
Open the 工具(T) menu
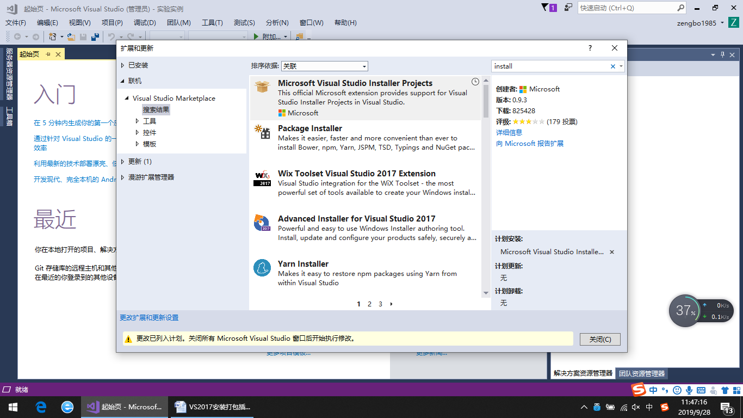(x=212, y=23)
